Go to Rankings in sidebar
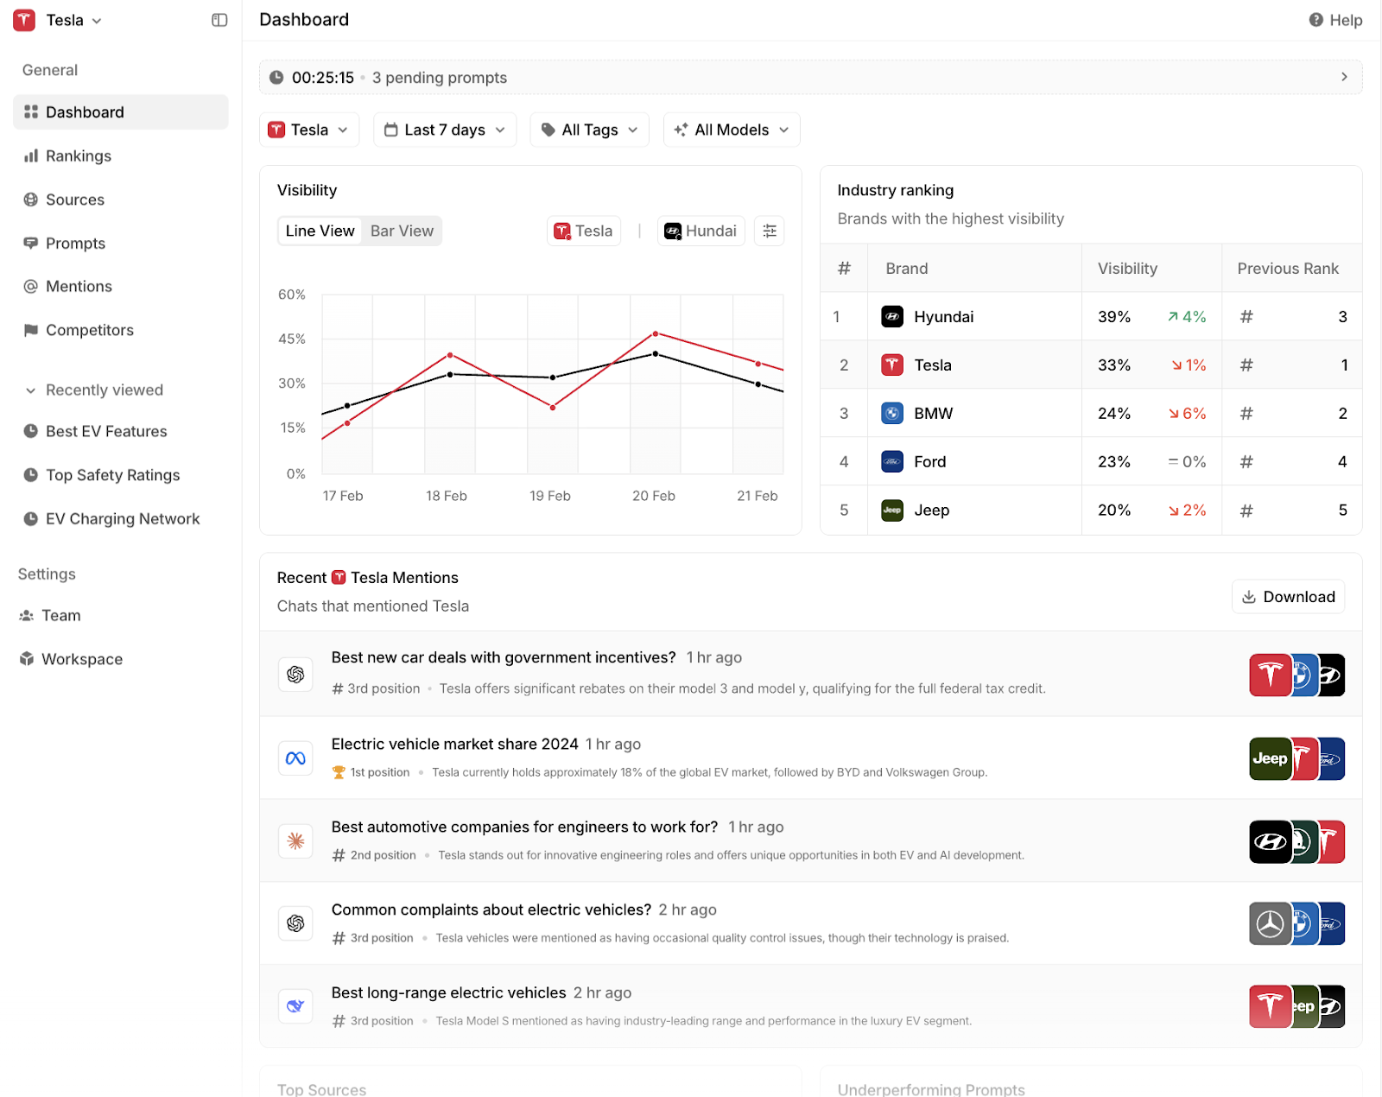The image size is (1382, 1097). point(79,156)
